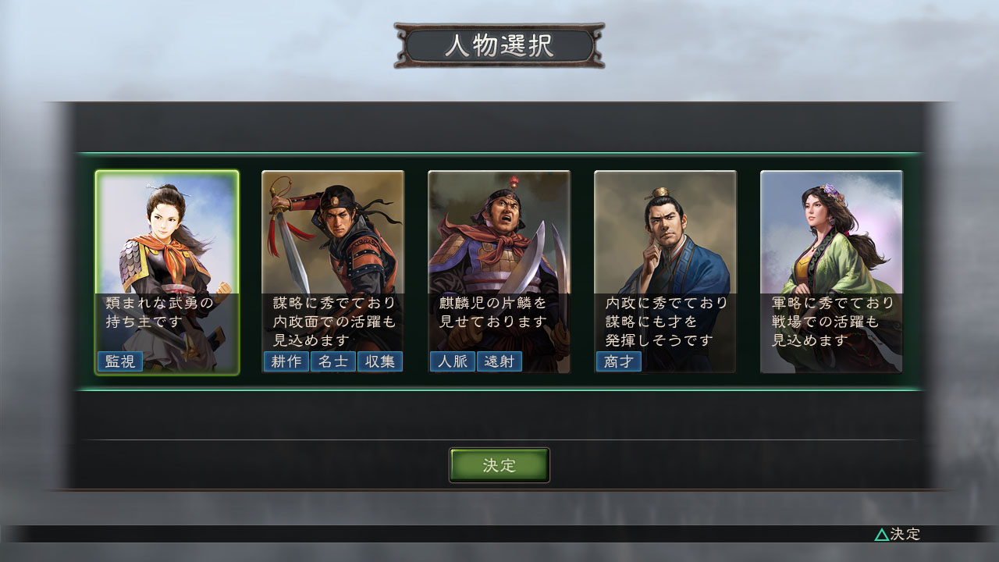Image resolution: width=999 pixels, height=562 pixels.
Task: Click the 耕作 trait tag
Action: [286, 361]
